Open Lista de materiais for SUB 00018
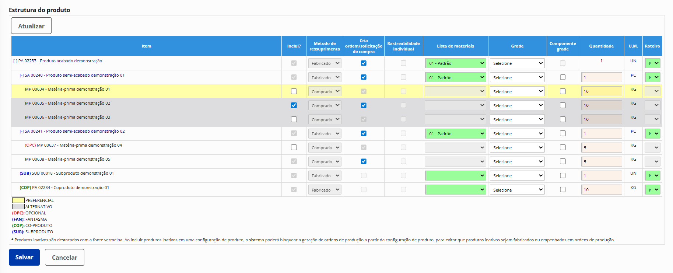The image size is (673, 273). point(456,176)
